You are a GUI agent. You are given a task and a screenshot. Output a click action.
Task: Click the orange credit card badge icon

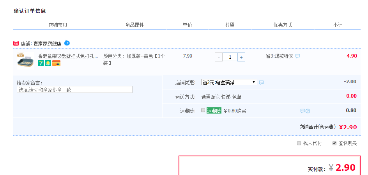[x=56, y=63]
